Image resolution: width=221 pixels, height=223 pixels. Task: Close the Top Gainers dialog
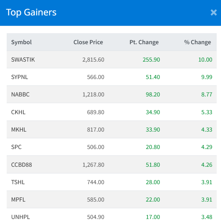point(214,13)
